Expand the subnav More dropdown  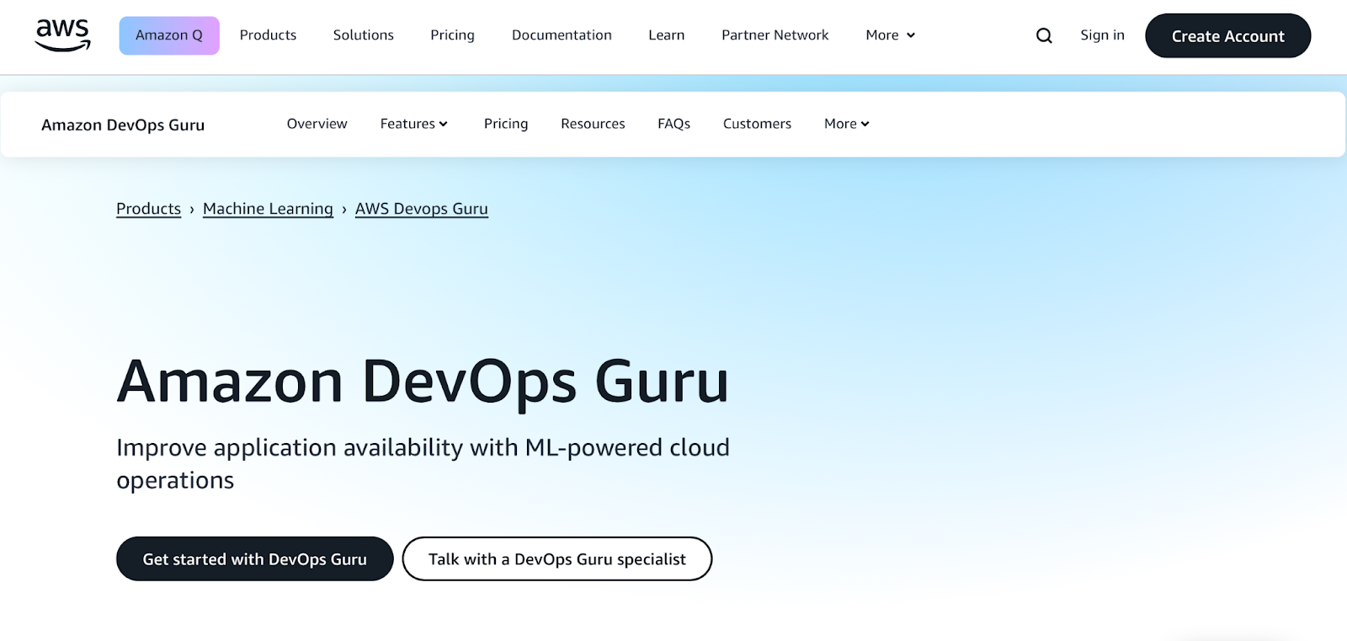point(846,124)
